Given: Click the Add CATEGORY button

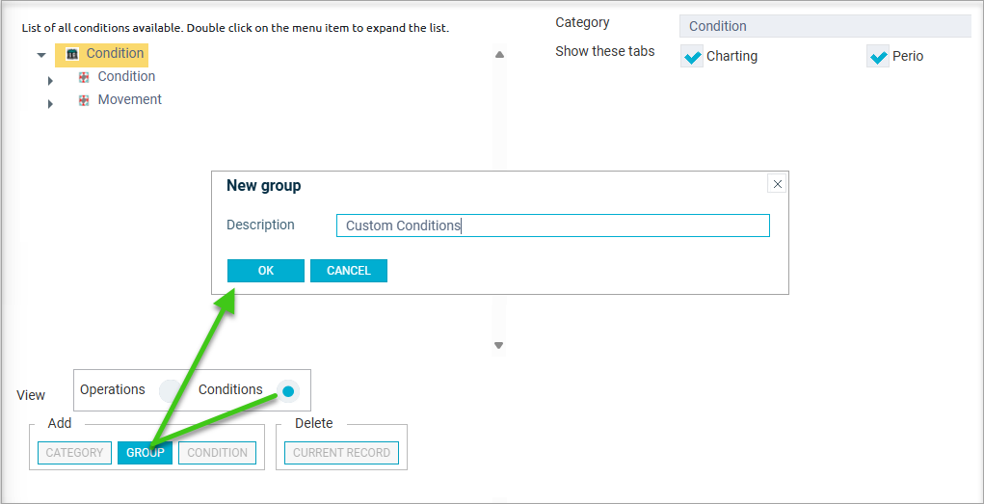Looking at the screenshot, I should click(x=74, y=453).
